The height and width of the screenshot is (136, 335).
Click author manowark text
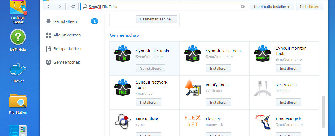point(214,125)
